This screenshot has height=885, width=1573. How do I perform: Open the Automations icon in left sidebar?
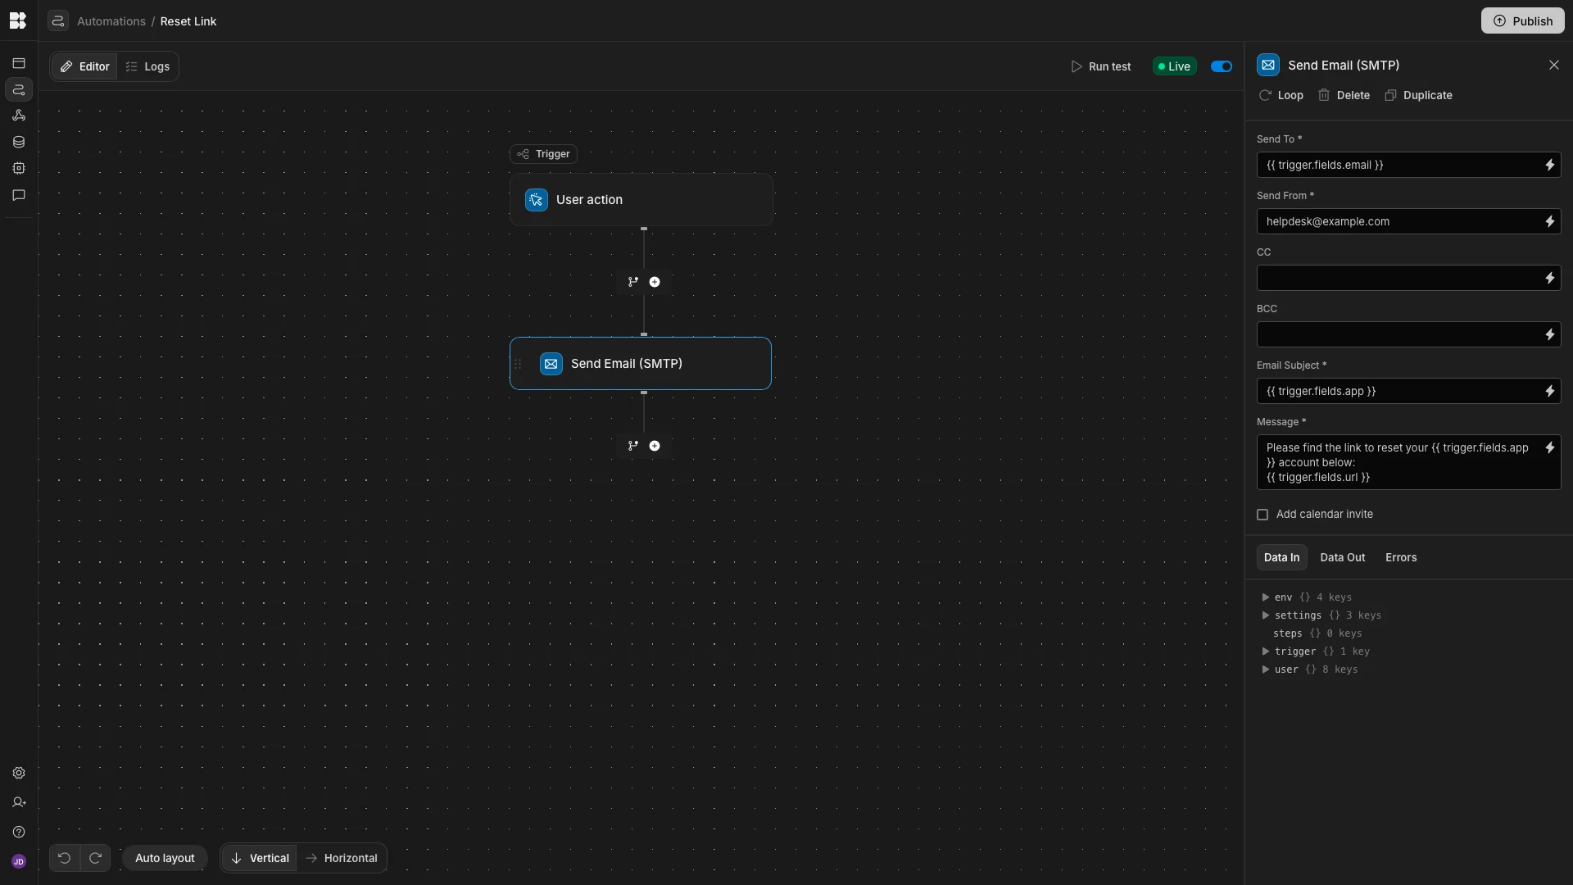19,89
